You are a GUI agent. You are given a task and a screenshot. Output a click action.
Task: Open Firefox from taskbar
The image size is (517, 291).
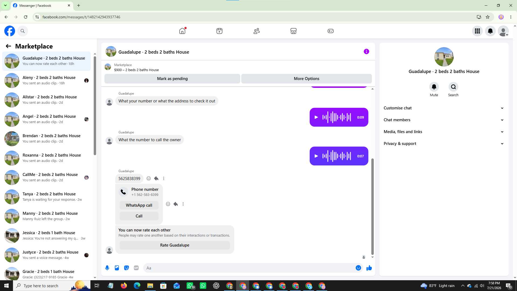pyautogui.click(x=124, y=286)
